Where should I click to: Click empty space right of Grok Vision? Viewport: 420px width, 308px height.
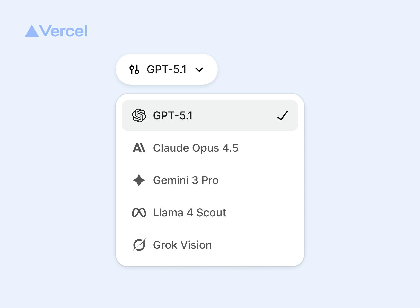257,245
